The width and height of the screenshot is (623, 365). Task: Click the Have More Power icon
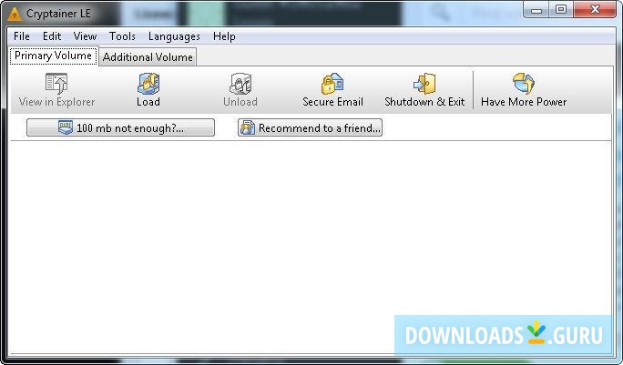[524, 84]
